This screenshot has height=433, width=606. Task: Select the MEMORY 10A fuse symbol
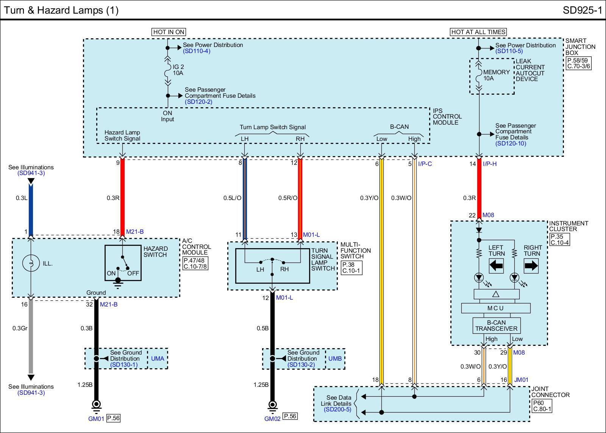(x=479, y=75)
